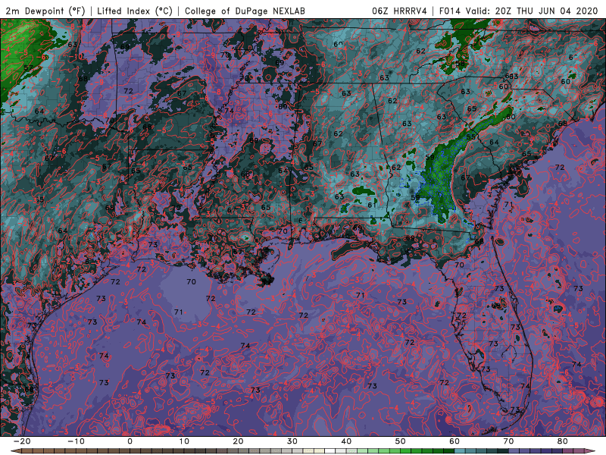606x455 pixels.
Task: Select the 'College of DuPage NEXLAB' title text
Action: pos(245,11)
